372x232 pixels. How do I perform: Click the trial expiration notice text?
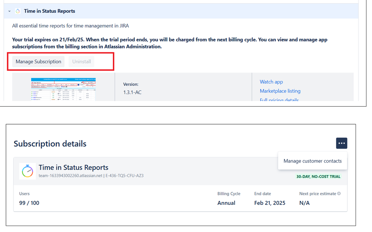[170, 43]
